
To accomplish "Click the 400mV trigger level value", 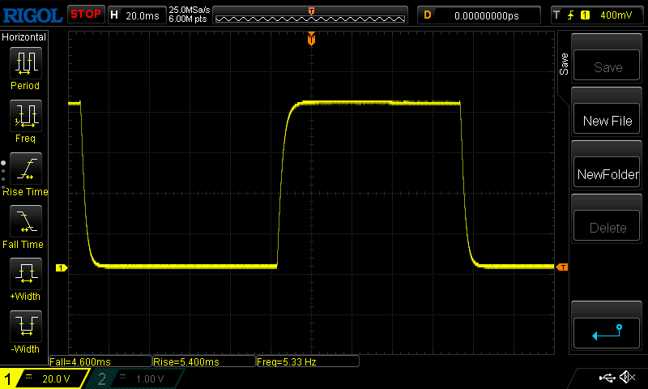I will click(616, 15).
